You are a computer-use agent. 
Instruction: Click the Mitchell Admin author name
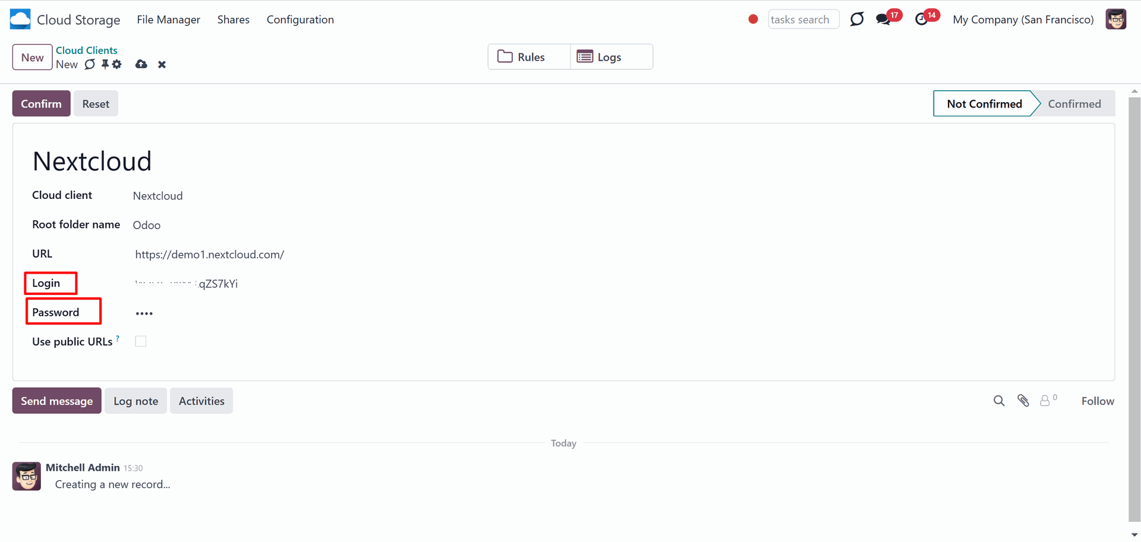83,468
